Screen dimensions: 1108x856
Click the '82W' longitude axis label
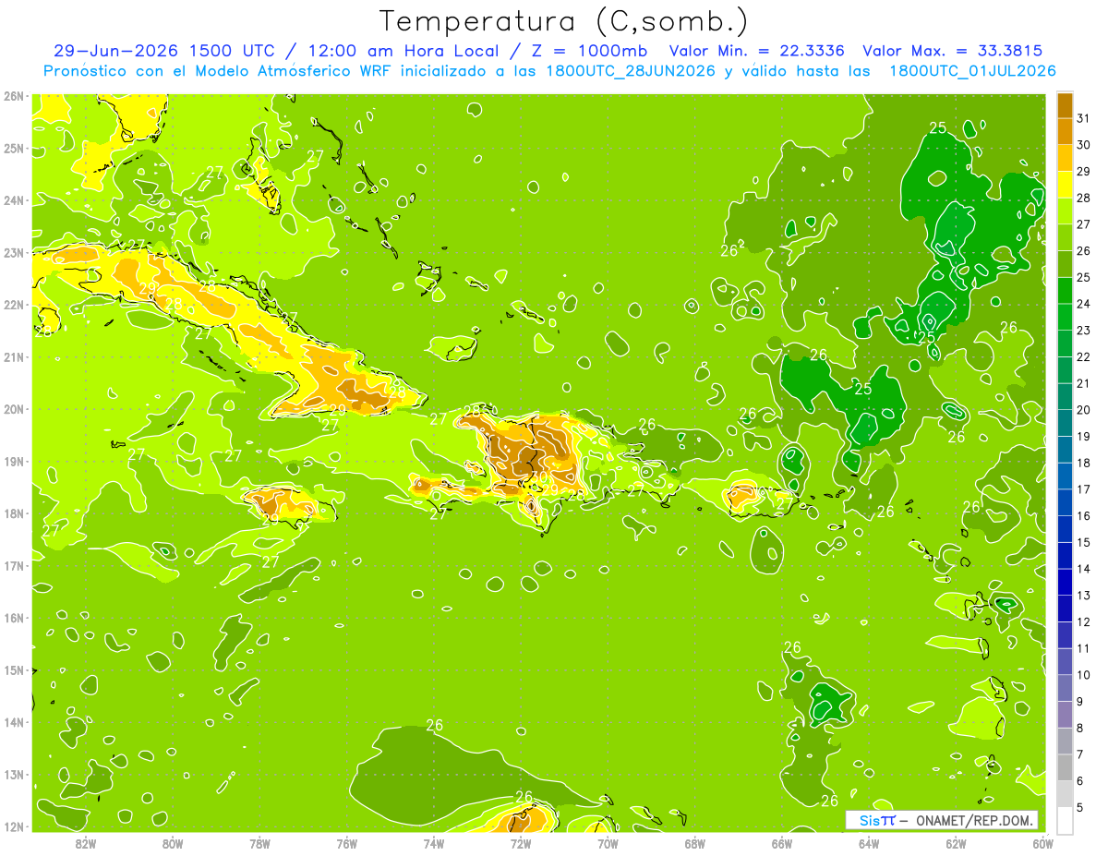pos(86,842)
